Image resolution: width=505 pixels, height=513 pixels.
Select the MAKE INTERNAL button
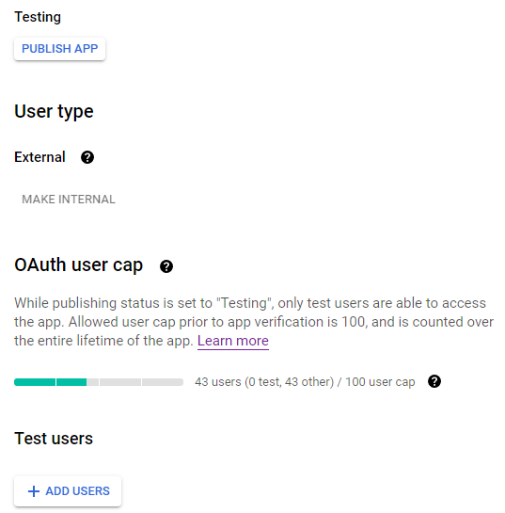[69, 200]
